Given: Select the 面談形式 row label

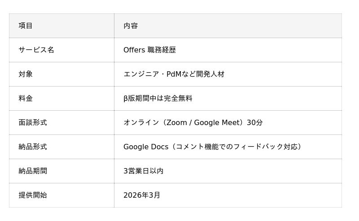Looking at the screenshot, I should pyautogui.click(x=33, y=123).
